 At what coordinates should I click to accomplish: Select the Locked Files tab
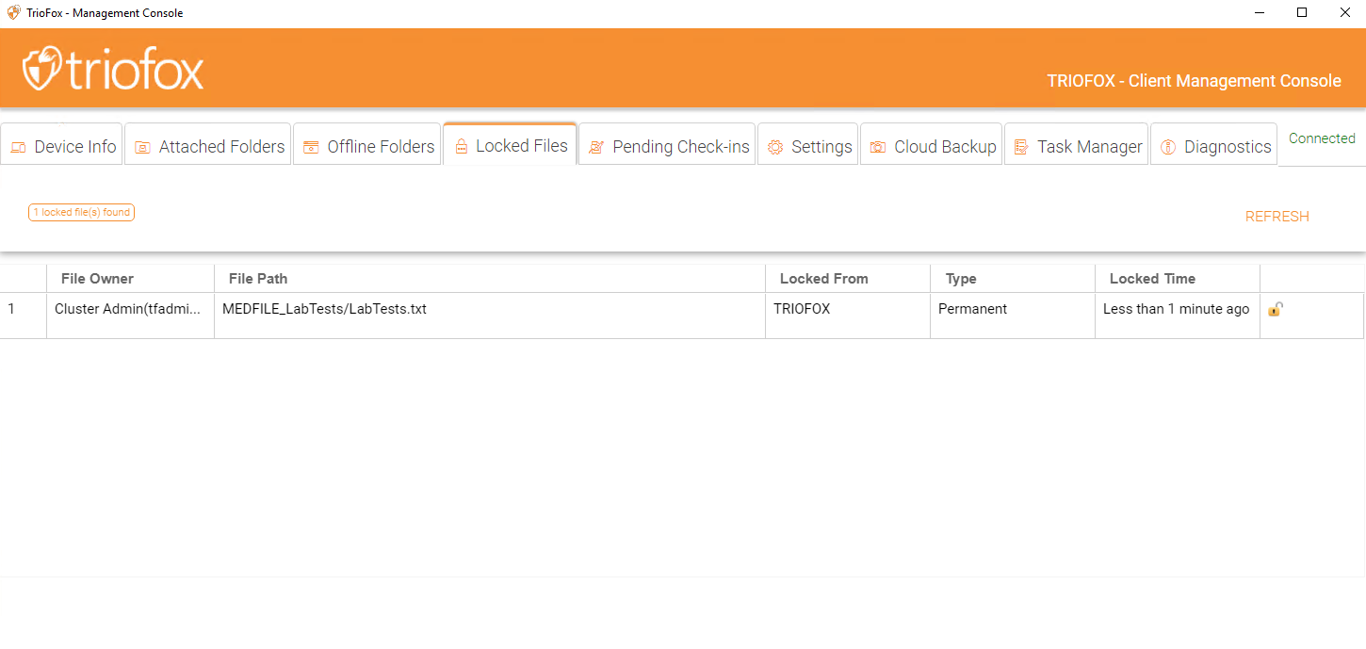(x=510, y=145)
